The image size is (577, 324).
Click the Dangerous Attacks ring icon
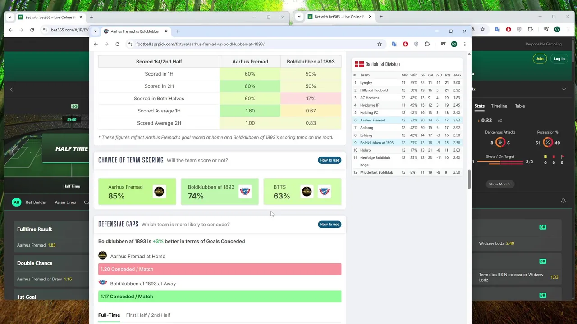(x=500, y=143)
